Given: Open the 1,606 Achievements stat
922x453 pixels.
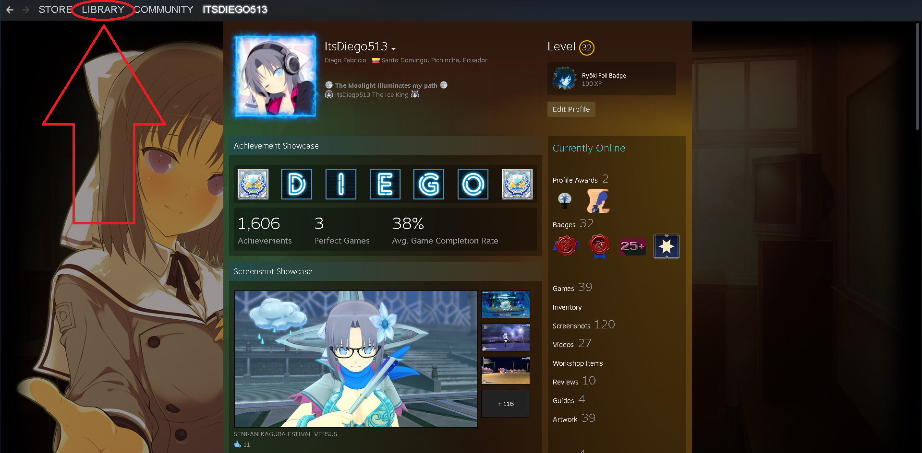Looking at the screenshot, I should [x=265, y=230].
